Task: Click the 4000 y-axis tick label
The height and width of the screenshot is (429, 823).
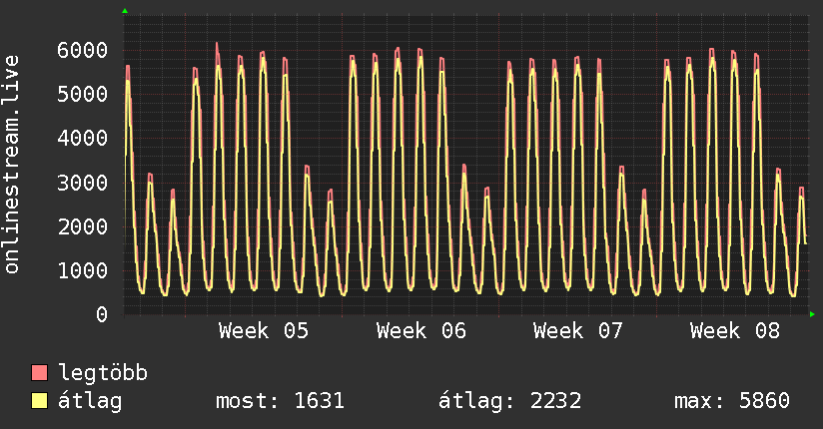Action: [81, 138]
